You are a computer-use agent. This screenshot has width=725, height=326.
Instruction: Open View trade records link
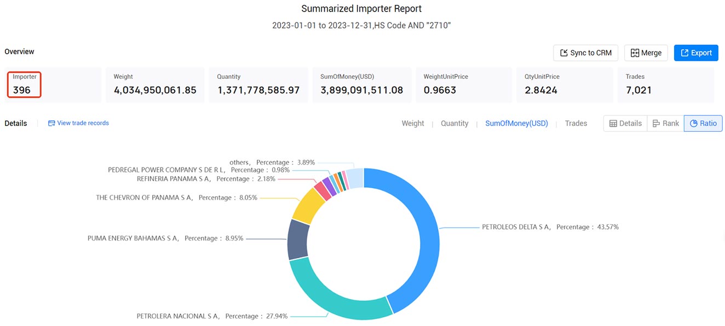pos(78,123)
